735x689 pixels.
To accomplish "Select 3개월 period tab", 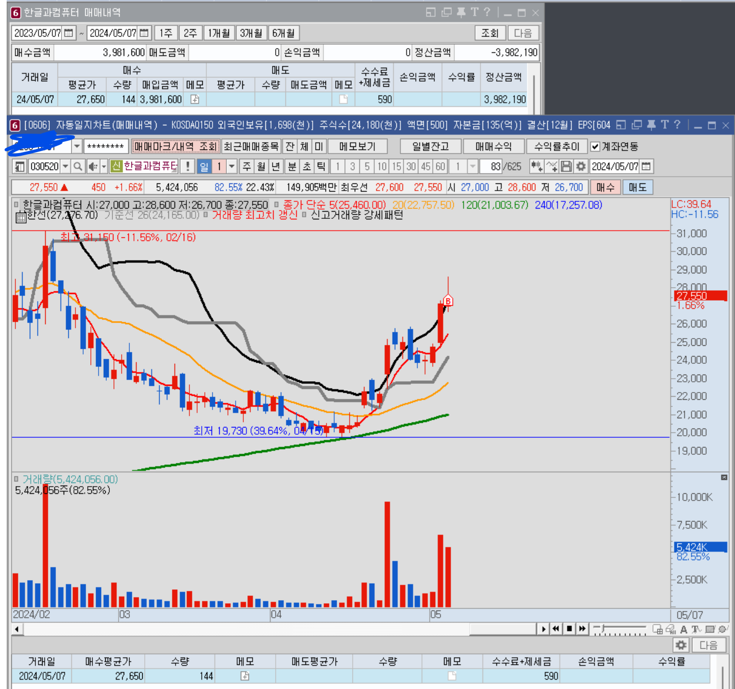I will click(x=252, y=33).
